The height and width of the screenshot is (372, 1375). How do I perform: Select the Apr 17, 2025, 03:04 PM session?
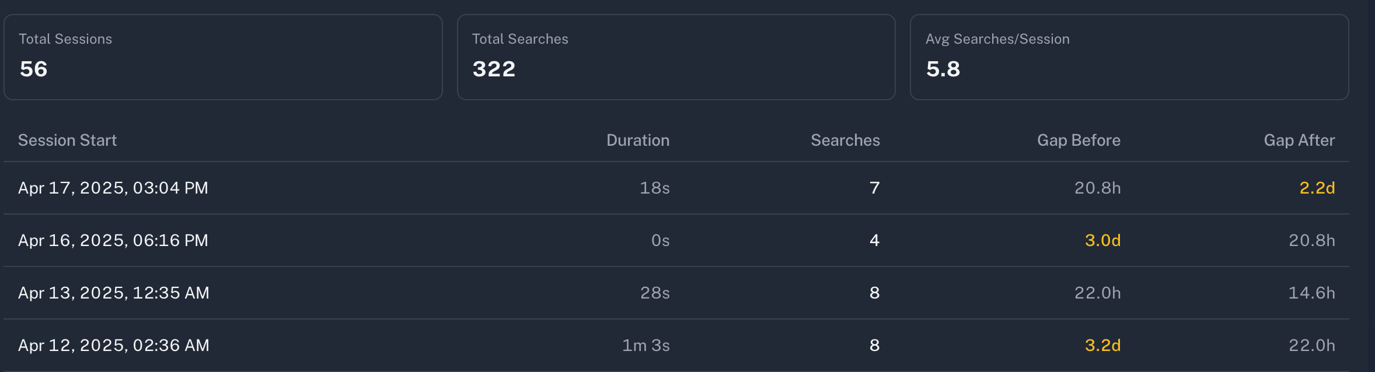tap(113, 188)
